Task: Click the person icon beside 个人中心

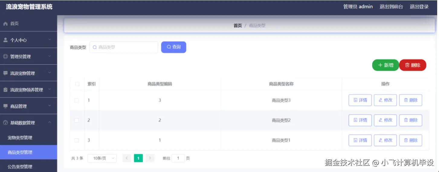Action: pos(5,40)
